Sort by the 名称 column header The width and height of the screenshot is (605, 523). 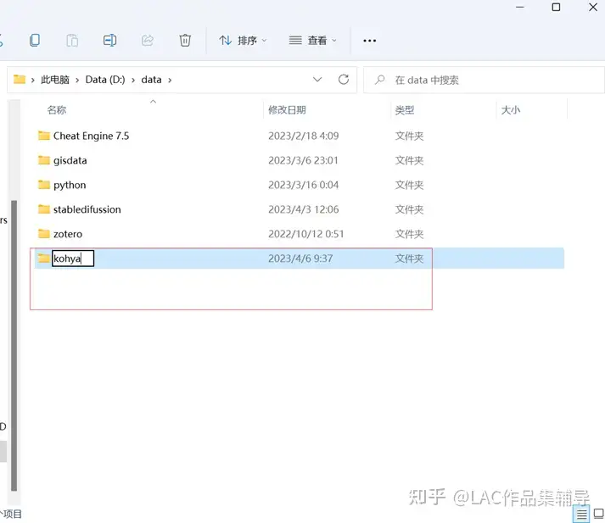pyautogui.click(x=57, y=110)
